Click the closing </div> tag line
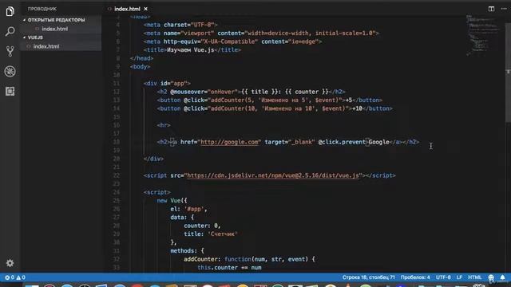This screenshot has height=287, width=511. coord(153,159)
